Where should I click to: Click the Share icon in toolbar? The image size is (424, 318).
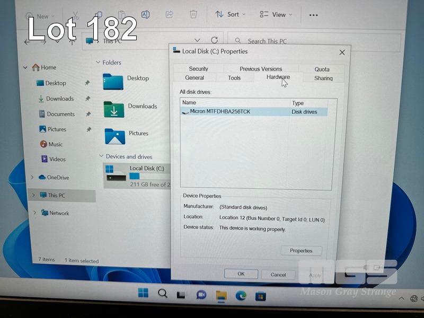click(x=170, y=14)
